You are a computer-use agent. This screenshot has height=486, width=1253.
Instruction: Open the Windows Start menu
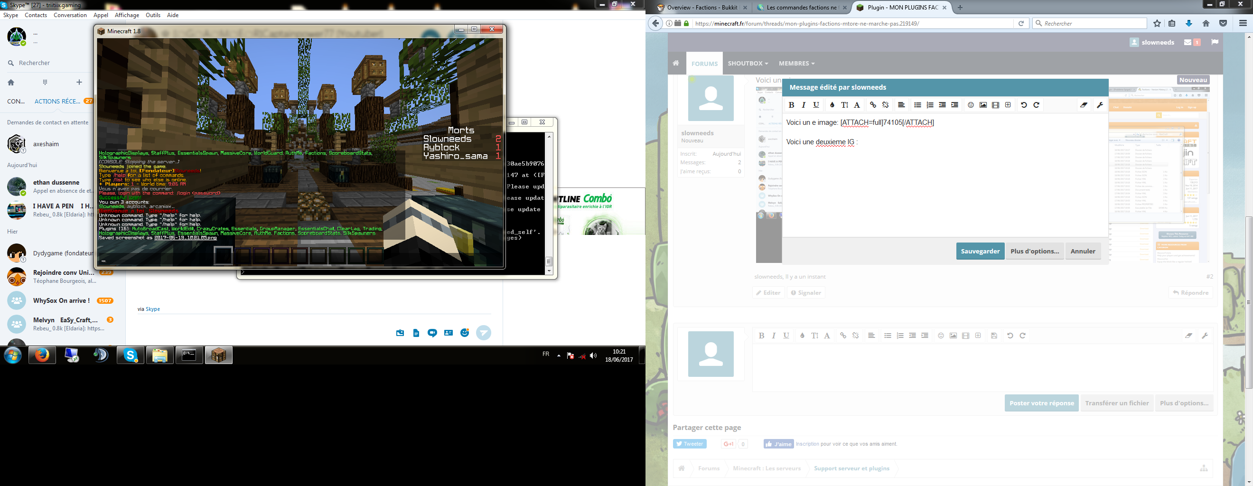[13, 355]
